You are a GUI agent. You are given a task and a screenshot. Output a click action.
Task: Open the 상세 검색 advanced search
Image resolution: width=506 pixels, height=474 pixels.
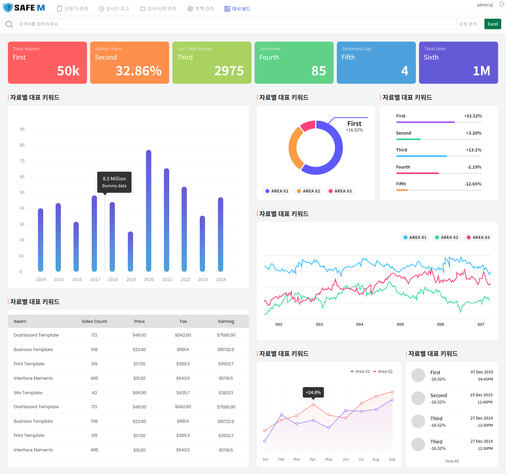468,24
